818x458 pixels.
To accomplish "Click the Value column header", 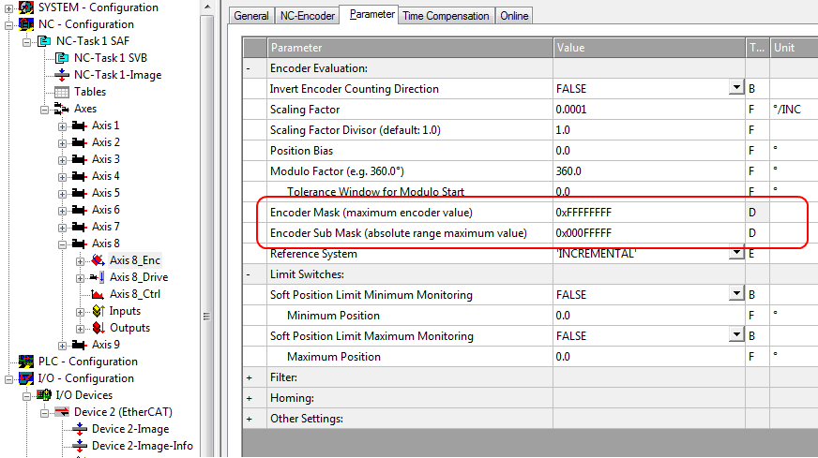I will [649, 48].
